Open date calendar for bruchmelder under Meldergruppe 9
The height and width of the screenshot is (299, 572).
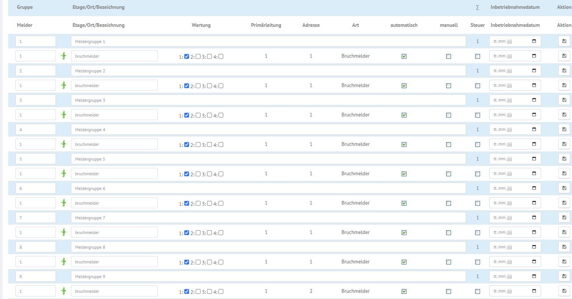(534, 291)
